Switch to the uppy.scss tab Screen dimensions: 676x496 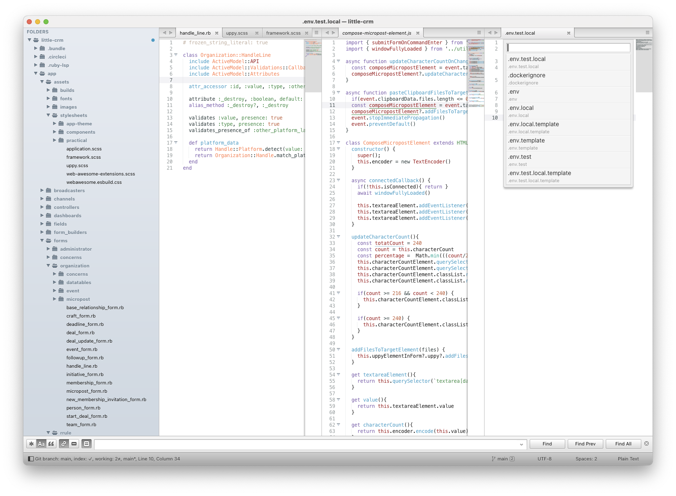point(237,33)
